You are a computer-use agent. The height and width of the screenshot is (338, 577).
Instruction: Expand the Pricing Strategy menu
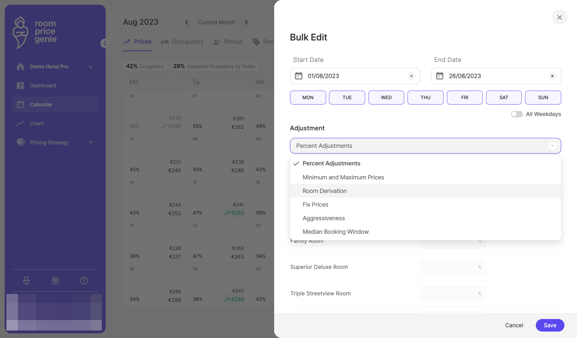55,143
